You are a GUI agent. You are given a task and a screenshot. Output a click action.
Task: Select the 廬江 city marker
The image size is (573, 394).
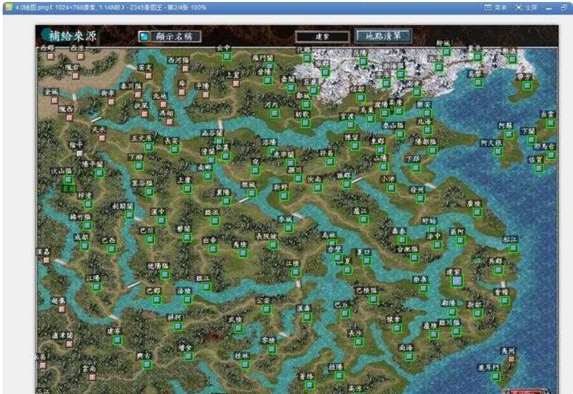(x=364, y=219)
